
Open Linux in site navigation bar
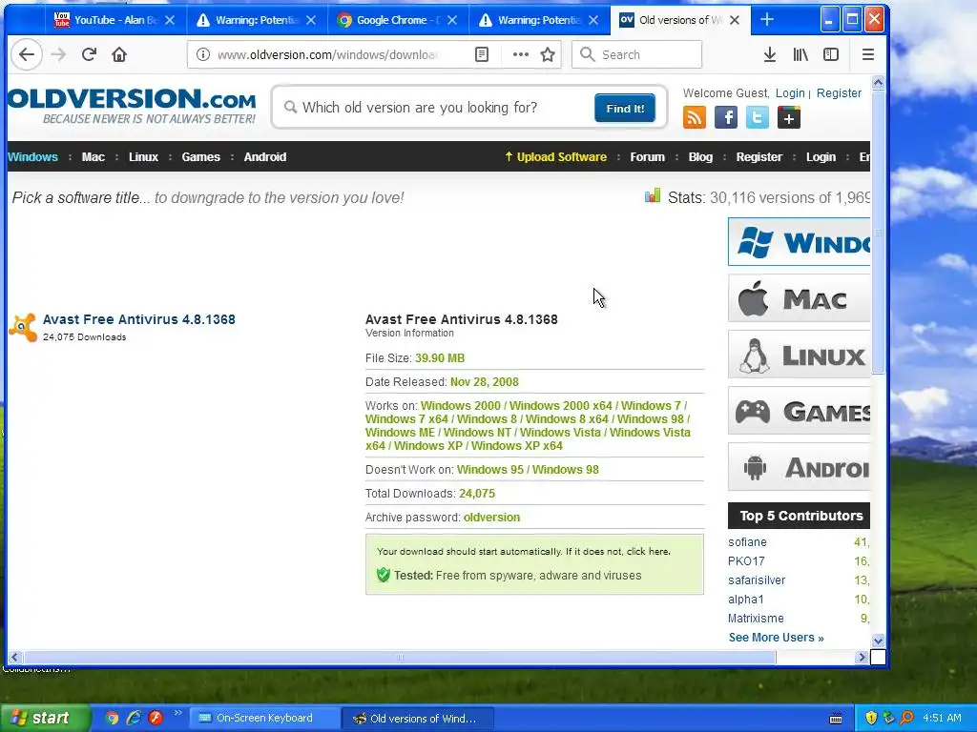pyautogui.click(x=143, y=157)
